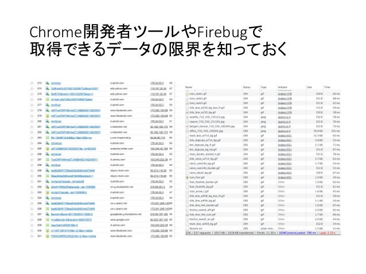Open URL link in the www.google.com row
This screenshot has height=274, width=366.
[x=72, y=220]
